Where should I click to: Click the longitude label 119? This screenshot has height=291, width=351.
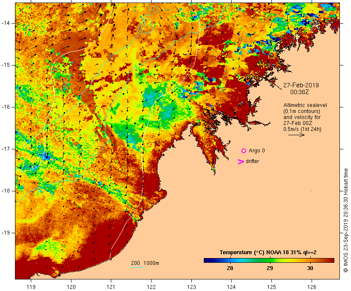31,287
